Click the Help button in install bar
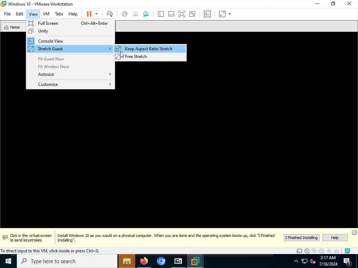358x268 pixels. coord(335,238)
